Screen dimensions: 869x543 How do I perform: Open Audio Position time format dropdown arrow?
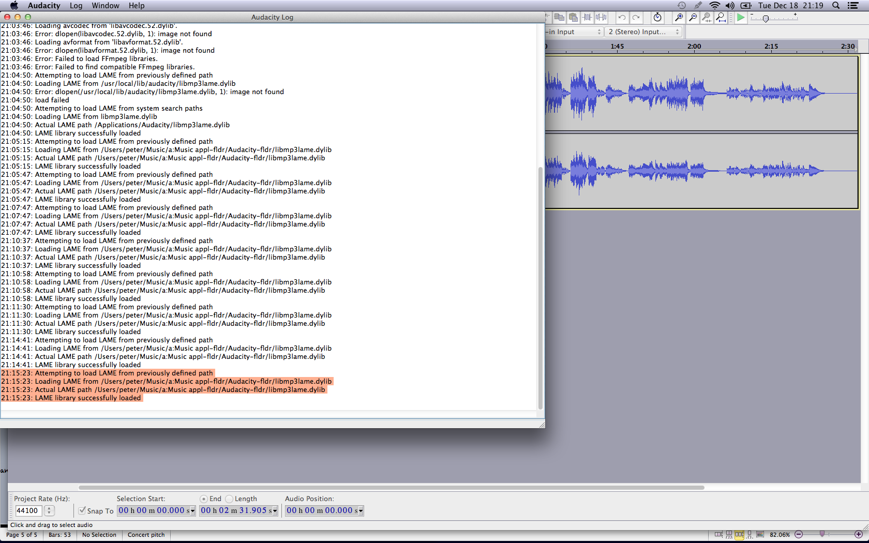361,511
